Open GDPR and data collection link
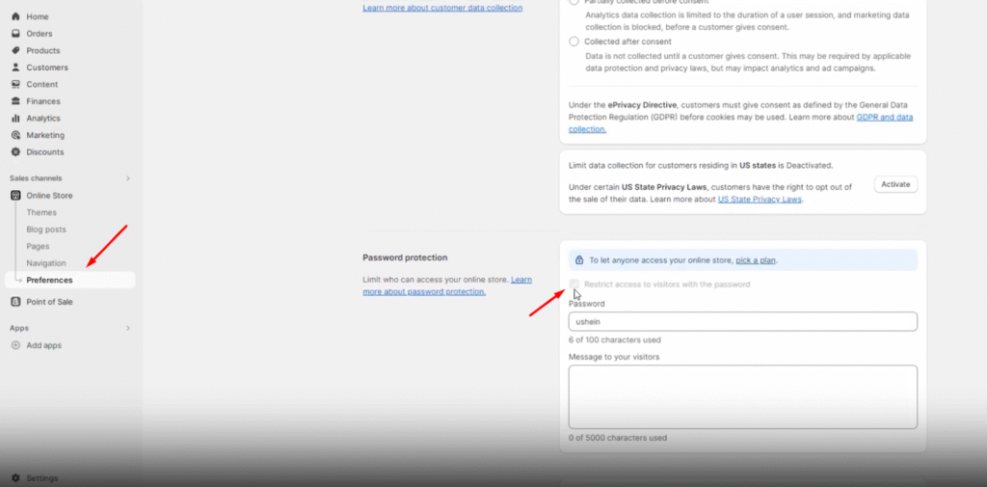This screenshot has height=487, width=987. click(x=885, y=118)
